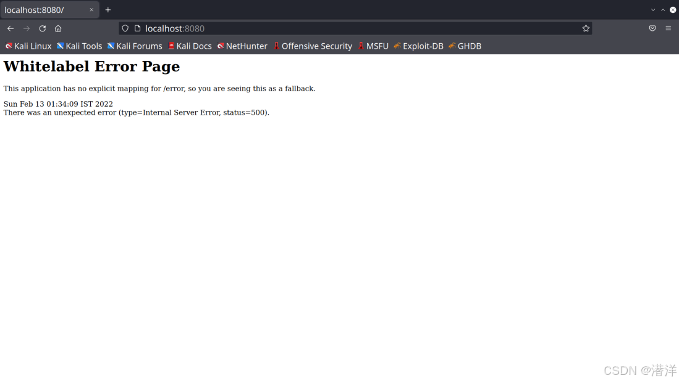Image resolution: width=679 pixels, height=381 pixels.
Task: Open Exploit-DB bookmark
Action: 418,46
